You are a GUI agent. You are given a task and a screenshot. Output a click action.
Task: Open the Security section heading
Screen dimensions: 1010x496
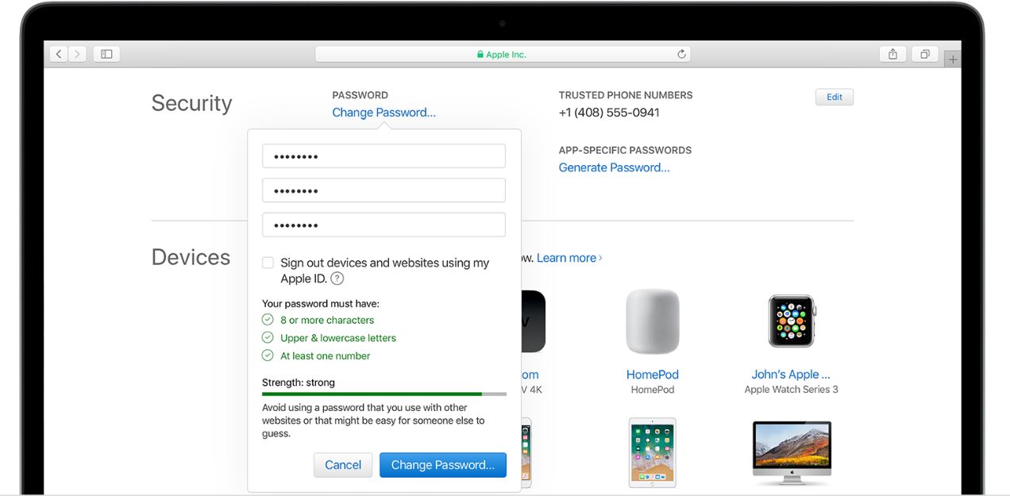tap(191, 102)
